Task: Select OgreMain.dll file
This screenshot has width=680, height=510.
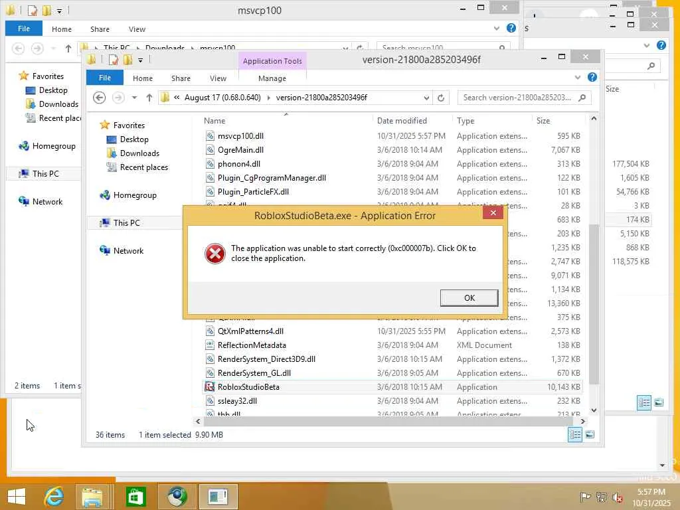Action: click(x=240, y=149)
